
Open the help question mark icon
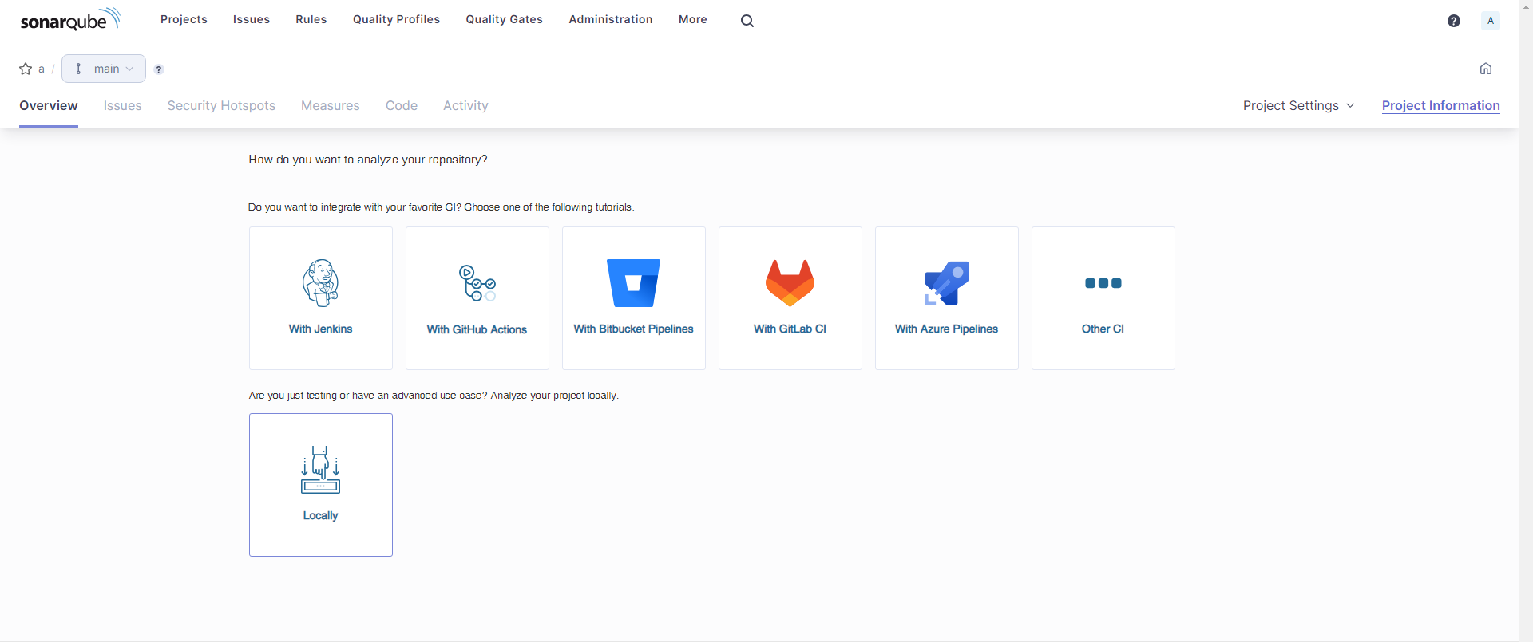1454,21
